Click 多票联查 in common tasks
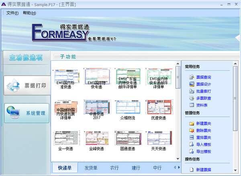The height and width of the screenshot is (176, 241). [x=203, y=98]
